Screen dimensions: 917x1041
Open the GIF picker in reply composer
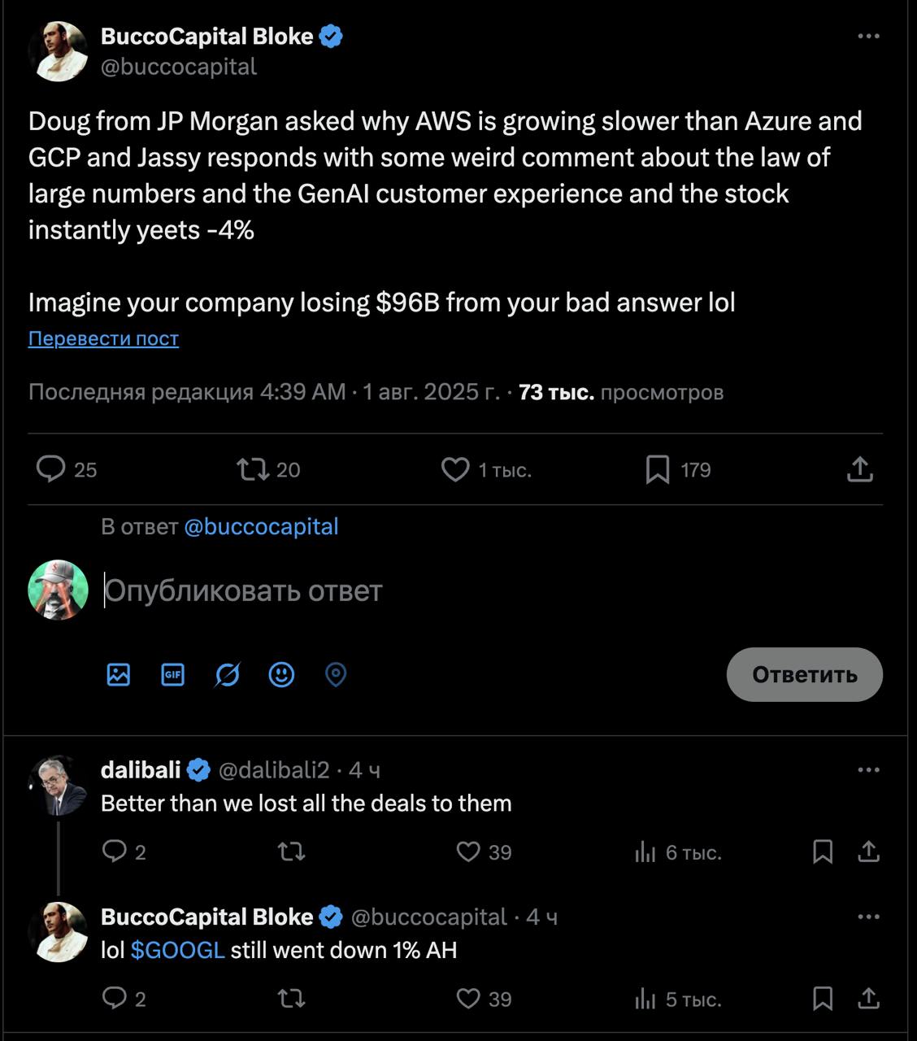173,674
